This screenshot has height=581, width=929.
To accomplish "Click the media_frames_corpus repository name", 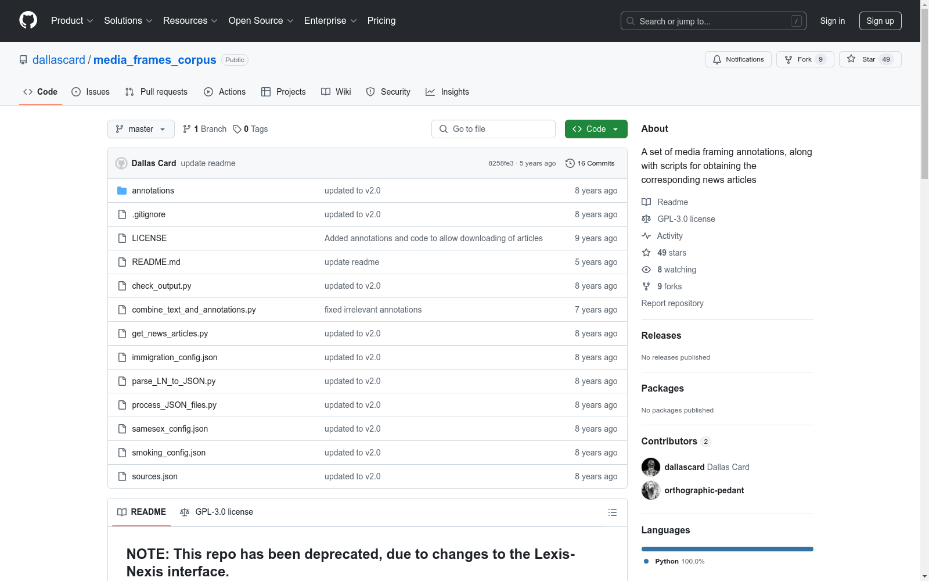I will 155,60.
